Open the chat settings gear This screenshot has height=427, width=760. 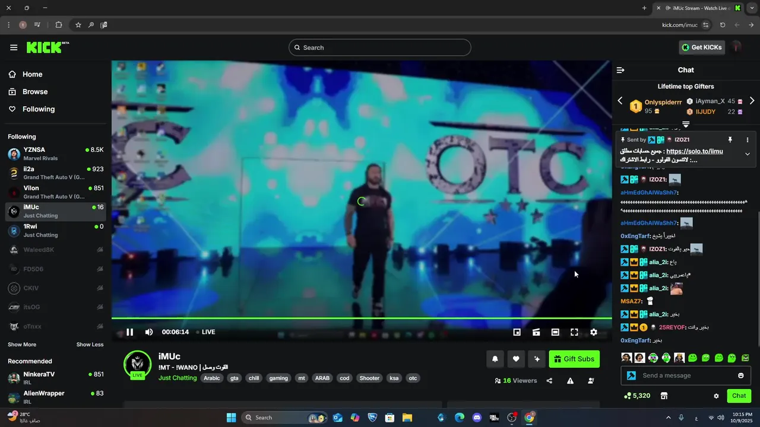pyautogui.click(x=716, y=396)
